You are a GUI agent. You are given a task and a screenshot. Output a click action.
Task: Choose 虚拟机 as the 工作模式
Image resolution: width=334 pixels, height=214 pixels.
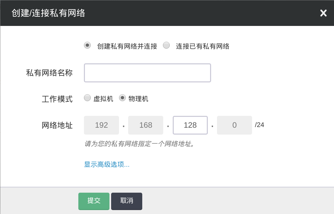click(x=87, y=98)
